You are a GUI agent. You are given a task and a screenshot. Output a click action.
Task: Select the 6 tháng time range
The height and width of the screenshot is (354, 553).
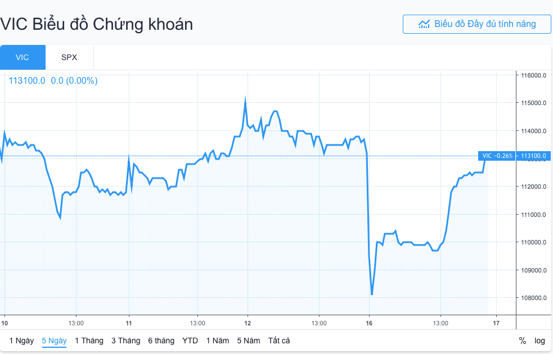(x=161, y=341)
